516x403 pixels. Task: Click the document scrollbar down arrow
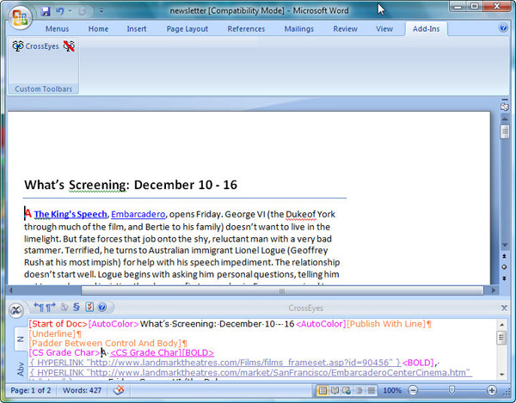[x=505, y=246]
